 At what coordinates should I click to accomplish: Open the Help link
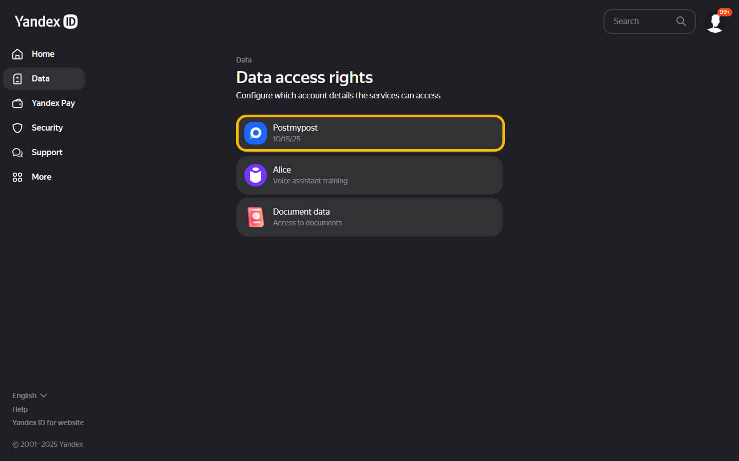pos(20,409)
